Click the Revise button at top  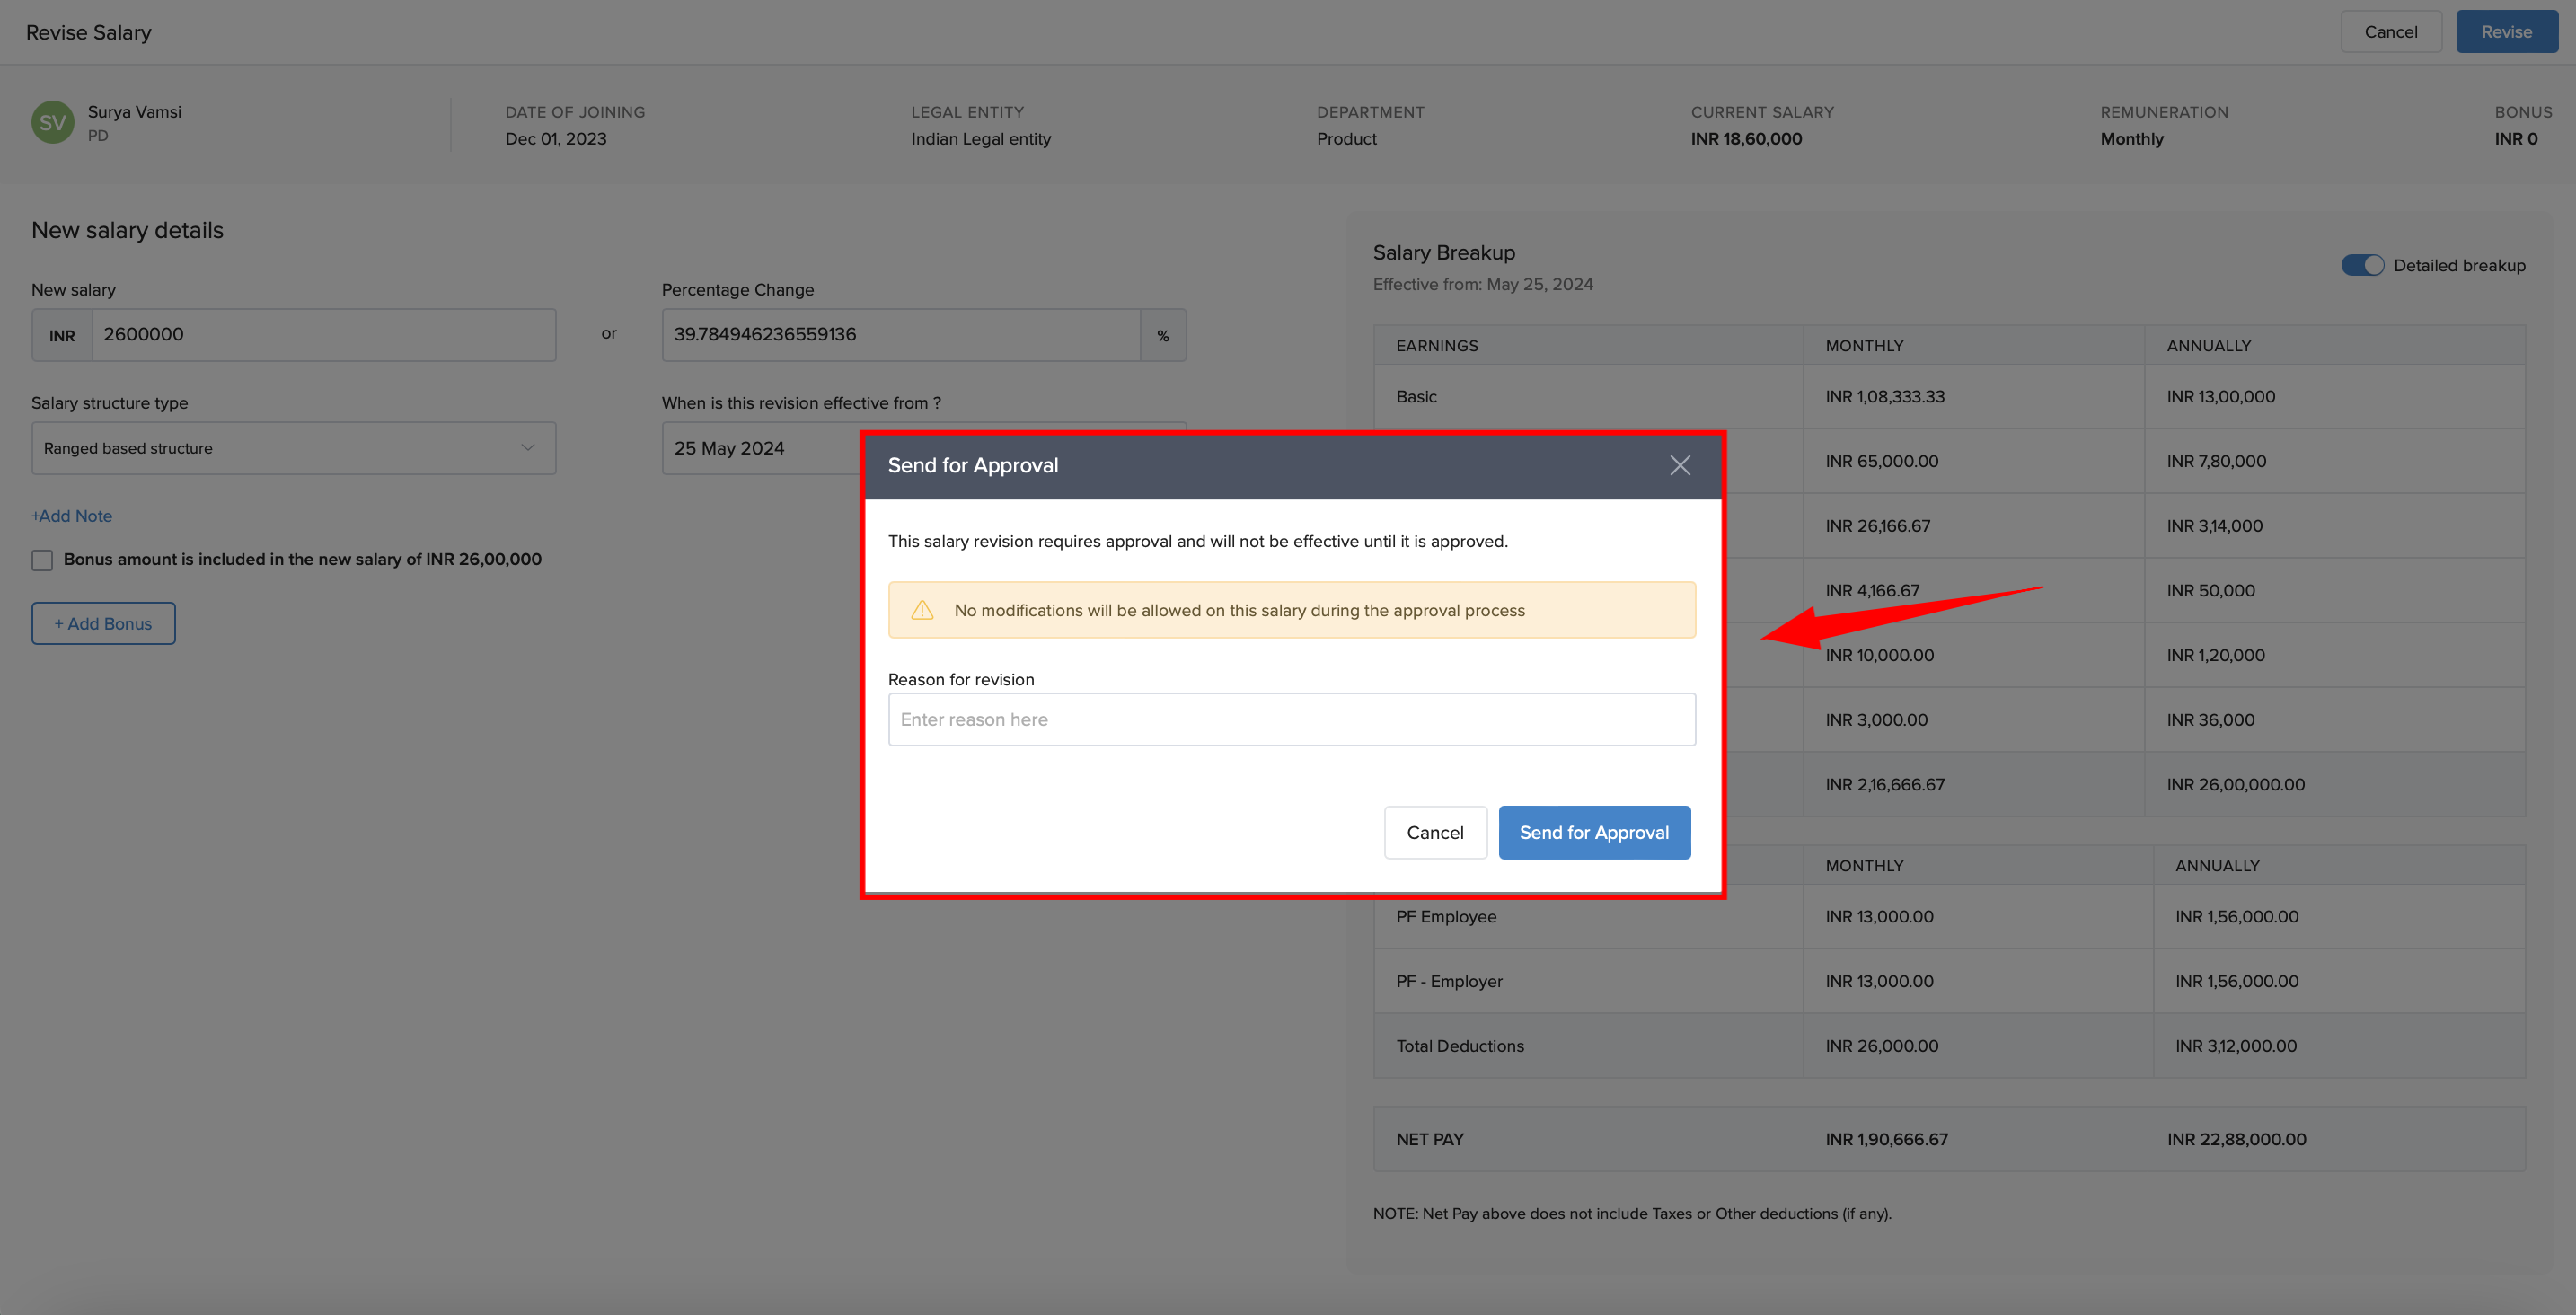pyautogui.click(x=2505, y=32)
